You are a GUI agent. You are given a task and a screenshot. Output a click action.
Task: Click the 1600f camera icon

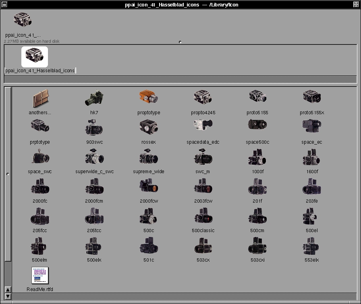click(x=311, y=157)
